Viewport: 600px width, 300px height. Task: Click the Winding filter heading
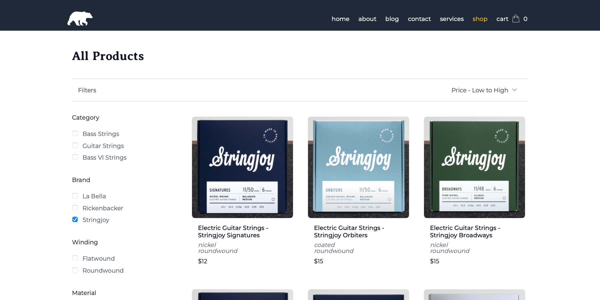(x=85, y=242)
